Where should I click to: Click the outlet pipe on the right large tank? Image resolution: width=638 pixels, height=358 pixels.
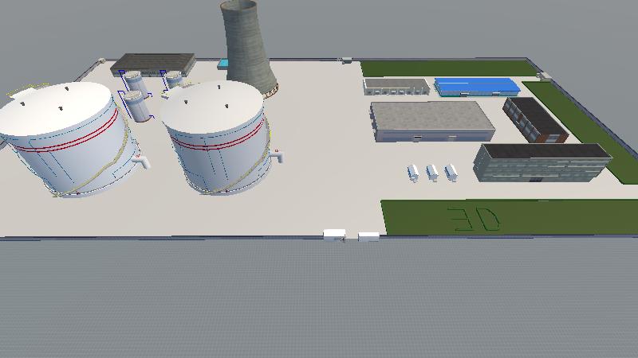click(276, 157)
